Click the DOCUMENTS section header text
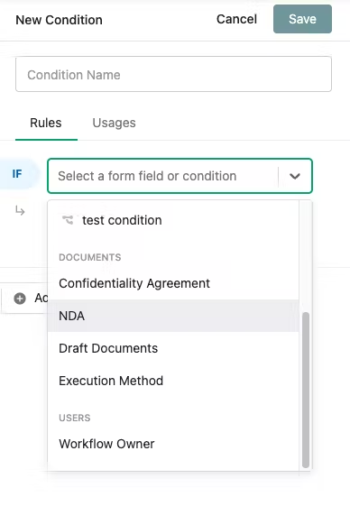This screenshot has width=350, height=506. tap(90, 257)
